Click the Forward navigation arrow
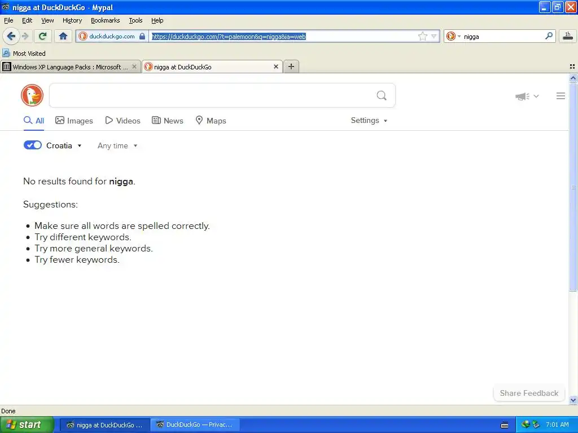Viewport: 578px width, 433px height. (25, 36)
